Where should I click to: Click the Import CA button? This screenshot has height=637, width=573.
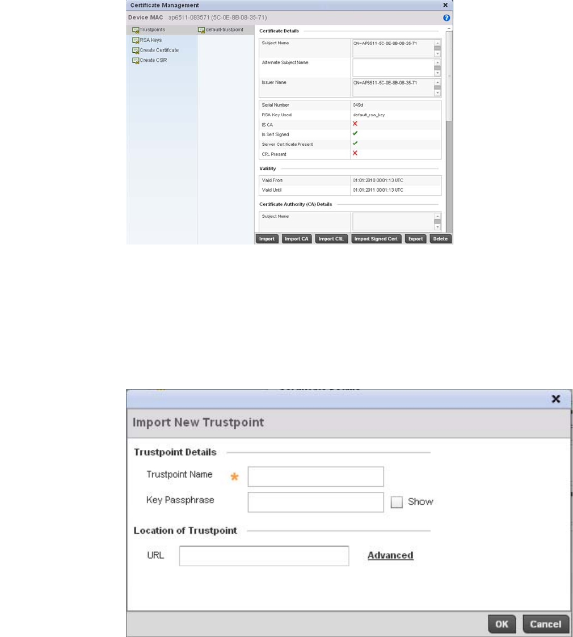point(297,239)
